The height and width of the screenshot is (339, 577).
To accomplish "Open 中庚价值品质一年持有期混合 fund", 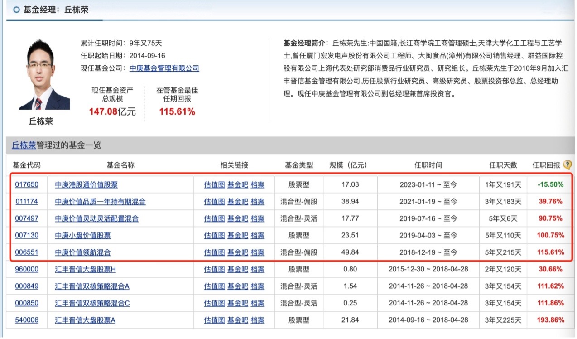I will tap(100, 202).
